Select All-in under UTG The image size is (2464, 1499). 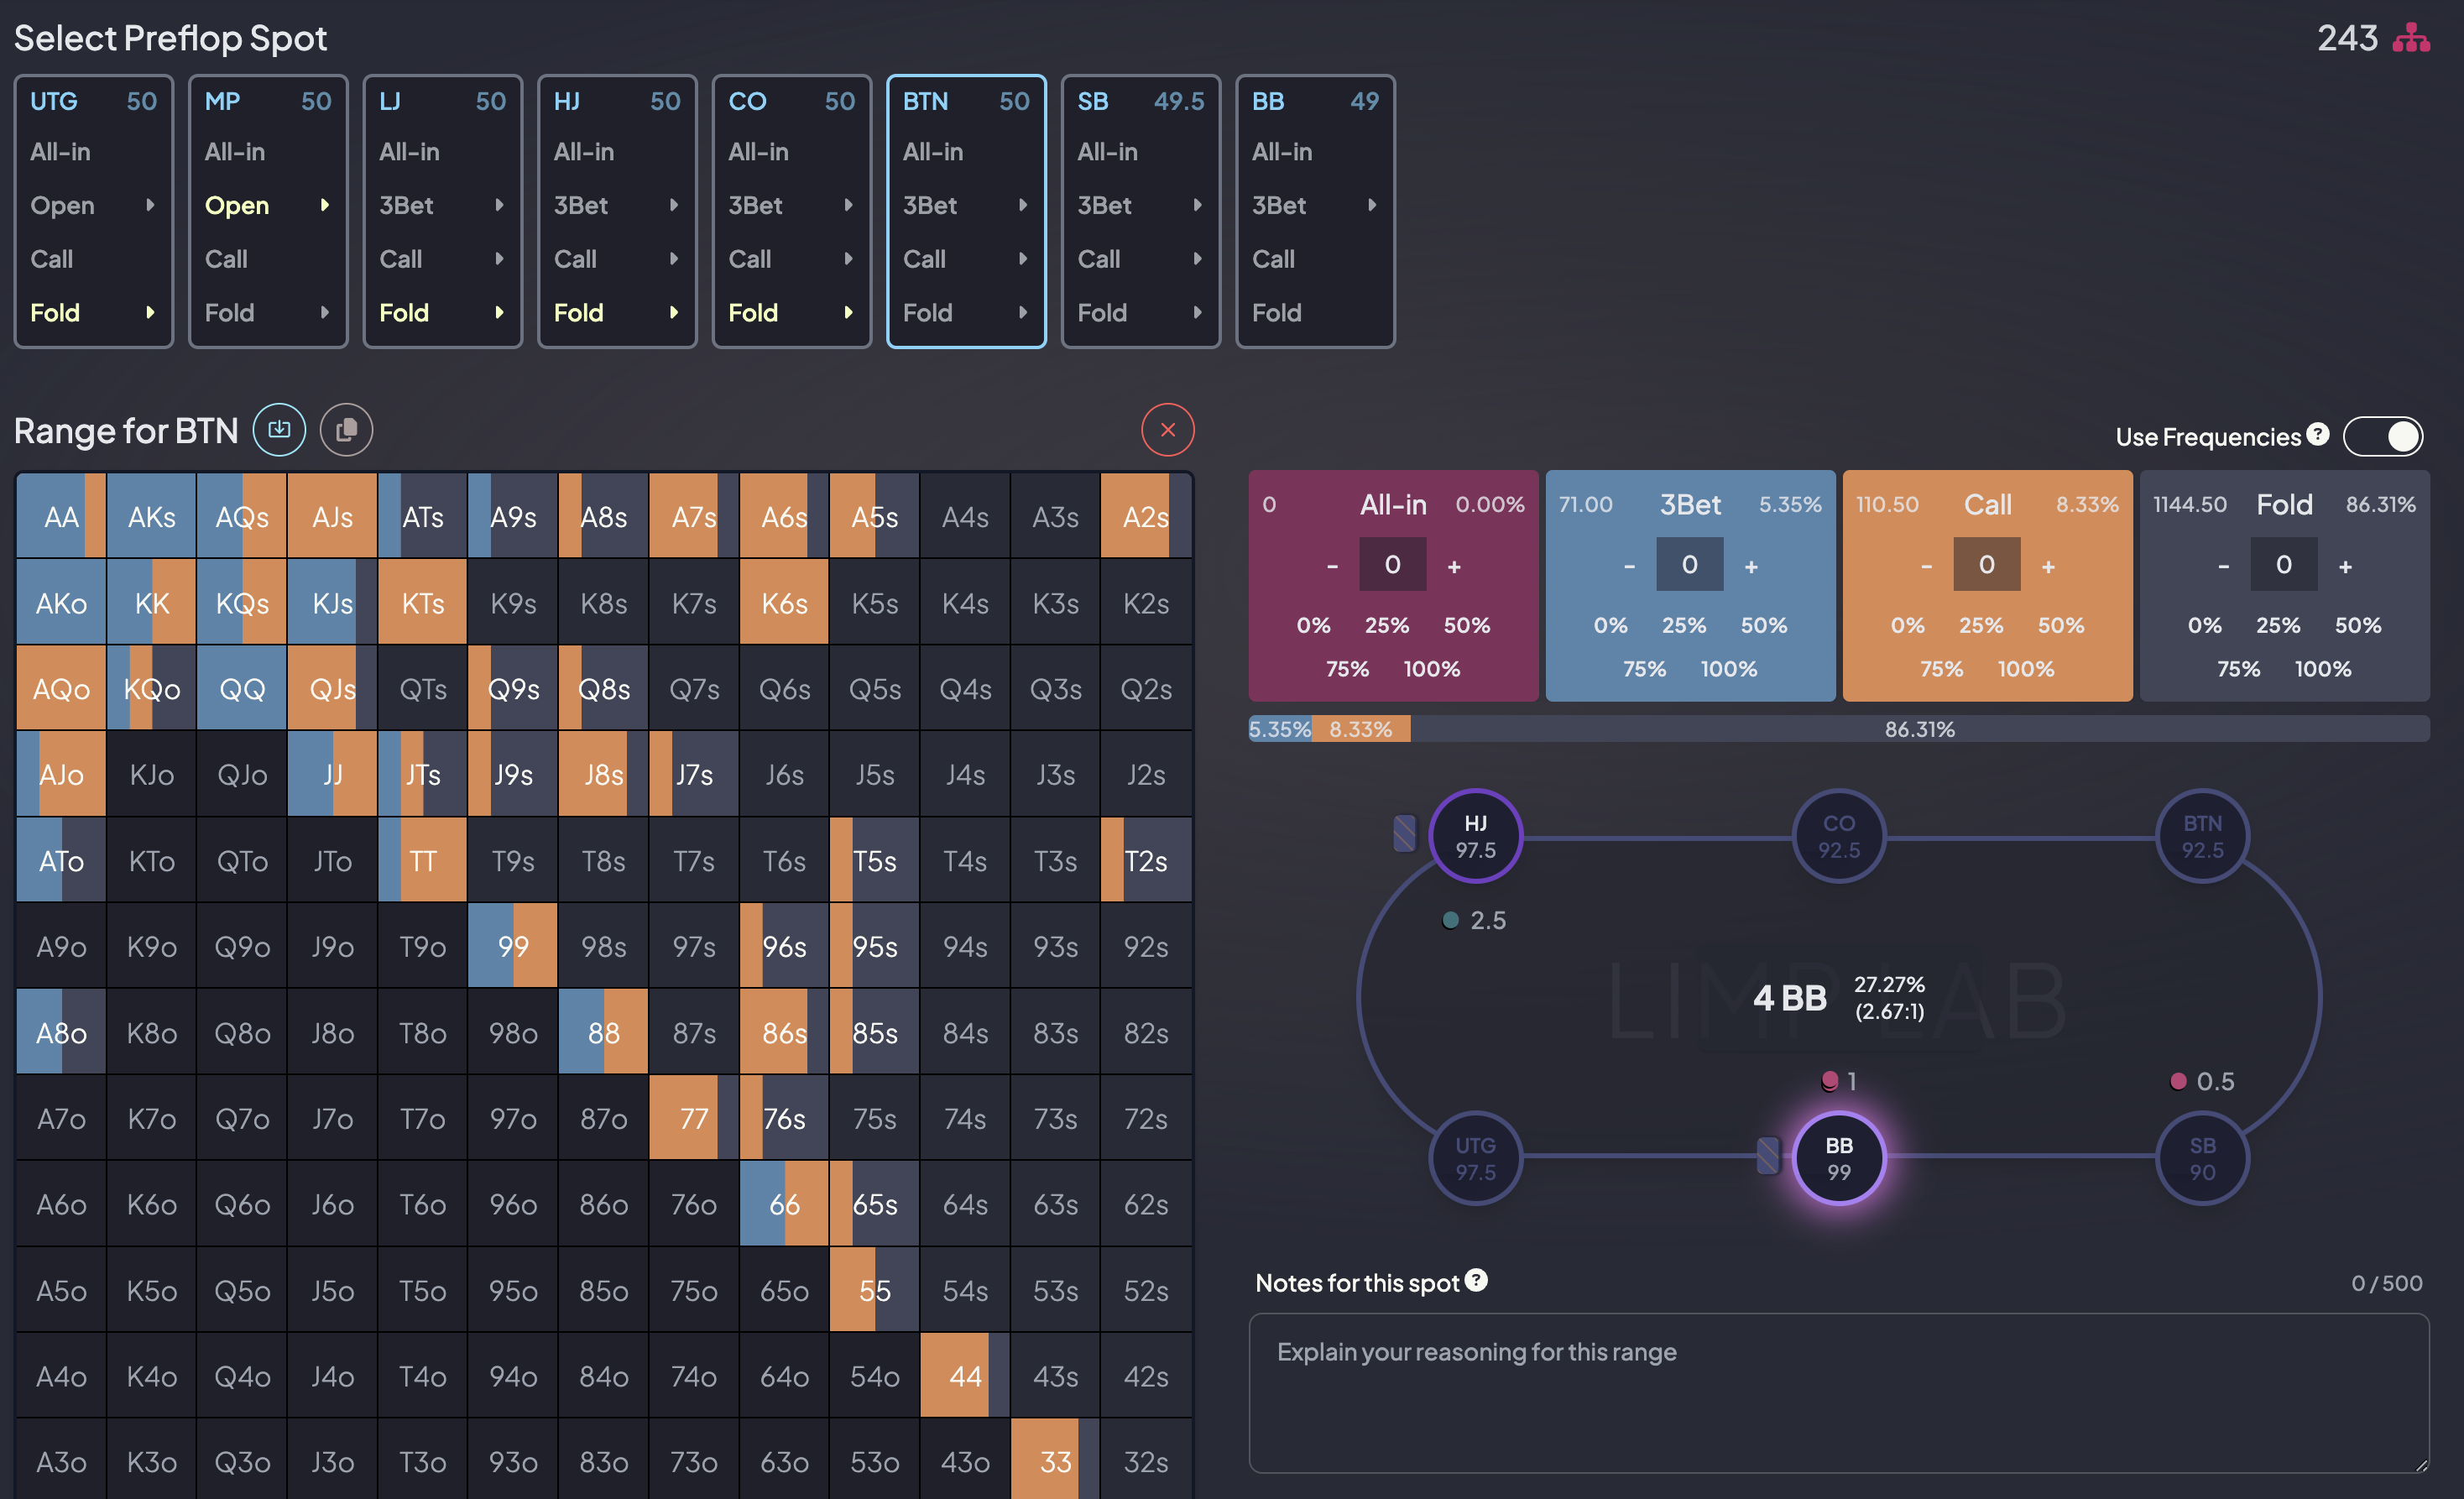click(x=60, y=152)
